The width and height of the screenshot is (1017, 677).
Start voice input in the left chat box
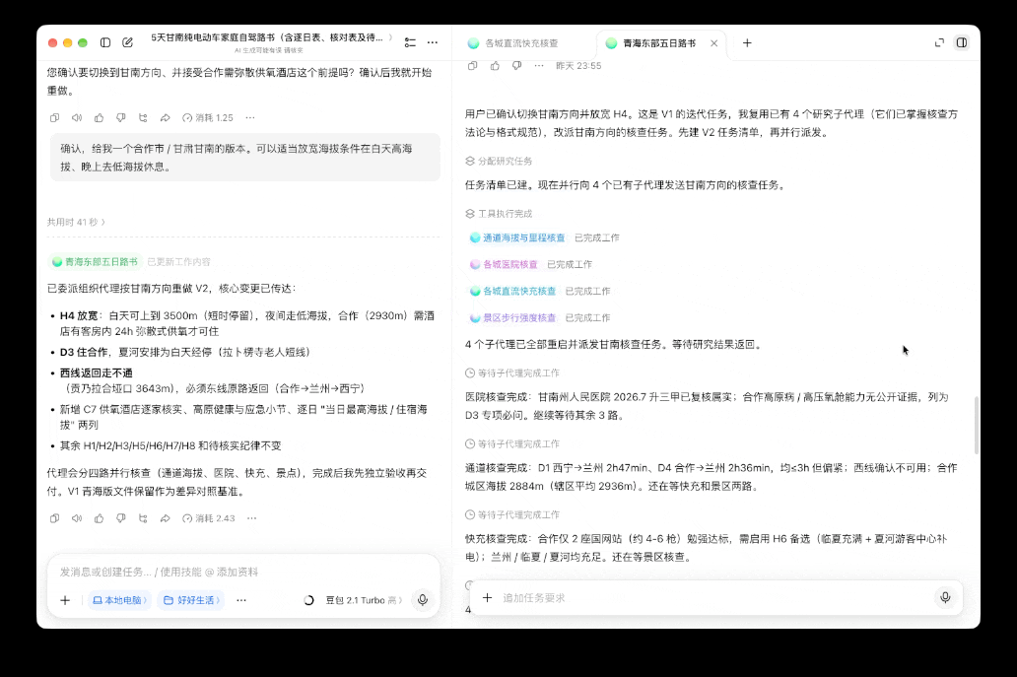[422, 600]
